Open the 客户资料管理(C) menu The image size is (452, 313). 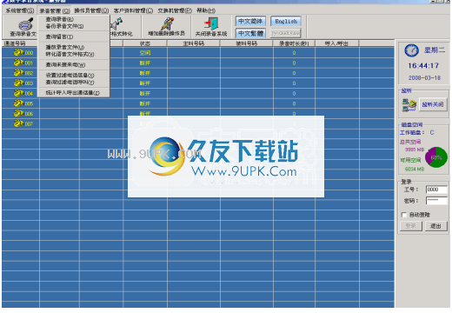[x=133, y=10]
